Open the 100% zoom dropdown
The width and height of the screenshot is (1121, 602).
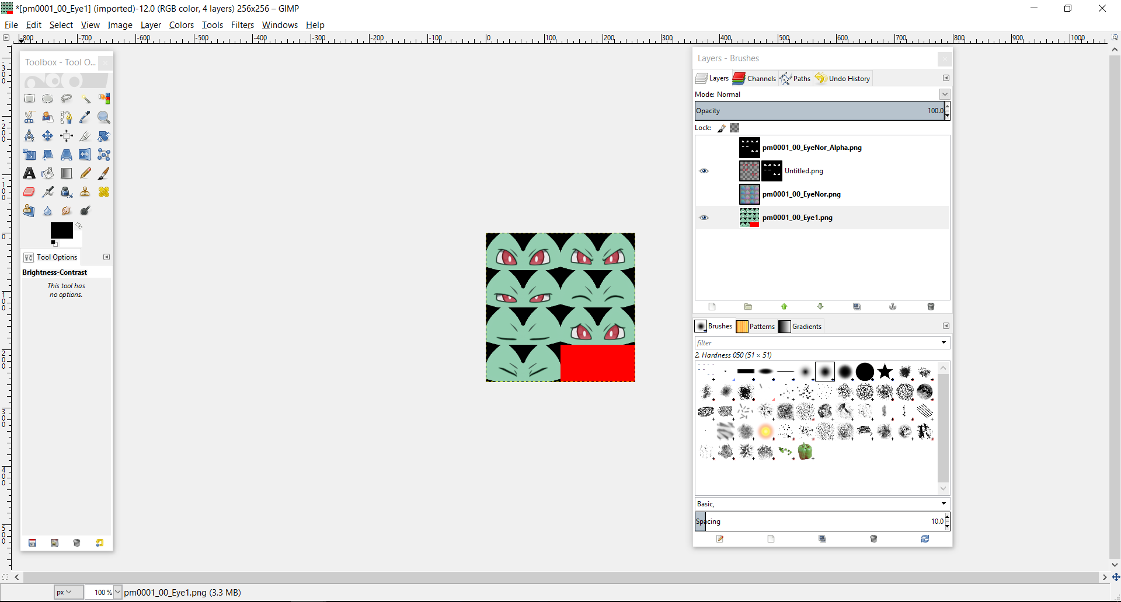(117, 592)
